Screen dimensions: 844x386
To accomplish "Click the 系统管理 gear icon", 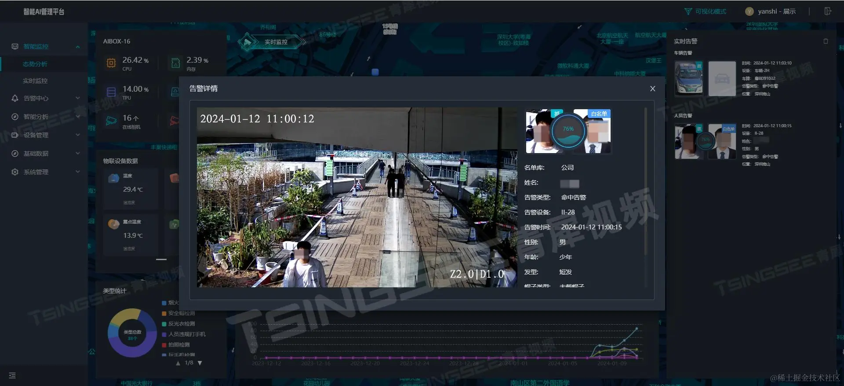I will click(15, 172).
